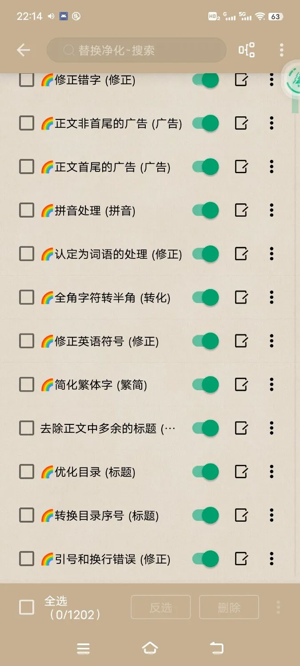Turn off 正文首尾的广告 toggle
This screenshot has width=300, height=666.
click(205, 167)
